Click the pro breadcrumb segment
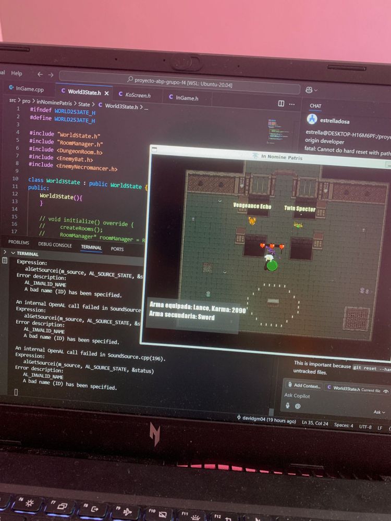The image size is (391, 521). coord(26,101)
